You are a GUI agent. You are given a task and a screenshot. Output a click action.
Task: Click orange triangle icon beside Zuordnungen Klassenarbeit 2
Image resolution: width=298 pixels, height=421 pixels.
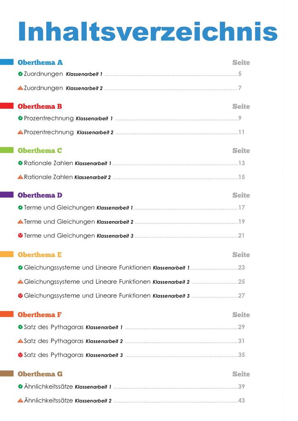(x=20, y=88)
